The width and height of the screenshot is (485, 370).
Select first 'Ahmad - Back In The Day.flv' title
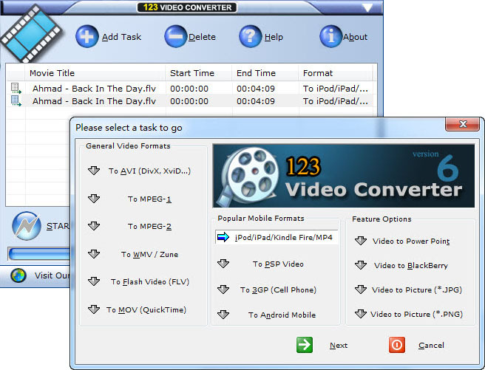coord(95,89)
